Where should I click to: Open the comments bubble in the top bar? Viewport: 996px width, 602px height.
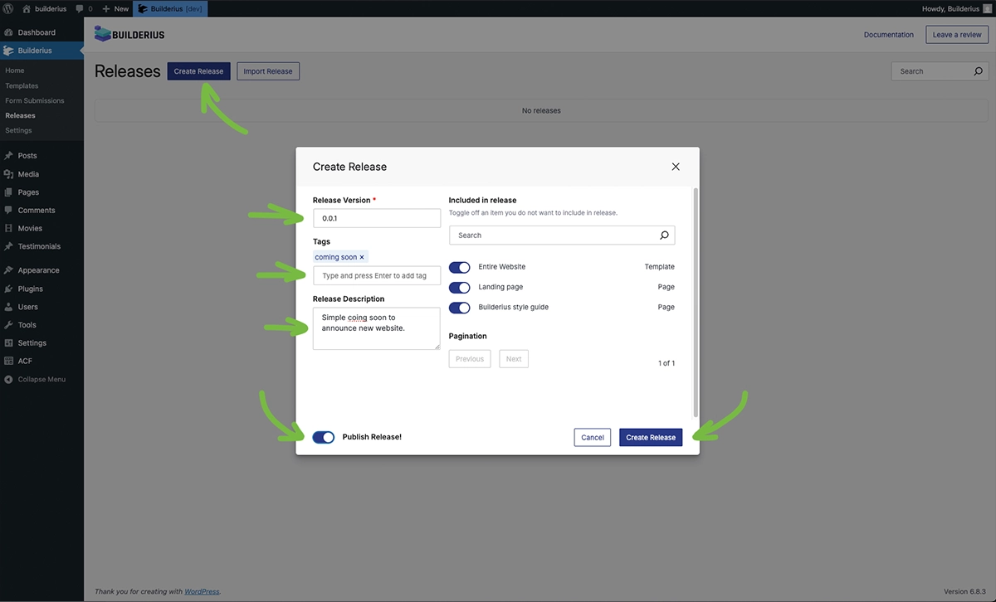[x=80, y=8]
